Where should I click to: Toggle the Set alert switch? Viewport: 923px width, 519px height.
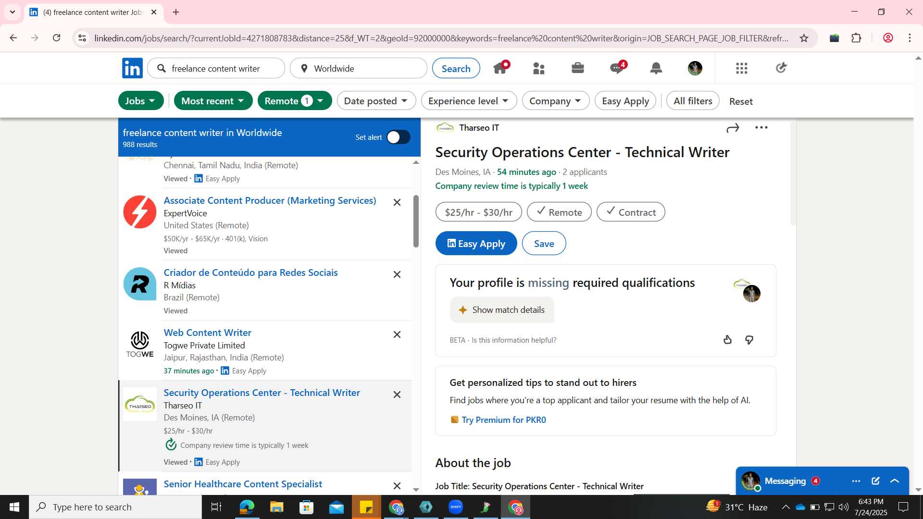tap(399, 137)
